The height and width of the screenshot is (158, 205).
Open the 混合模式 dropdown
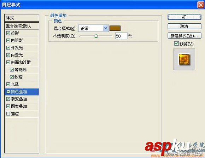pyautogui.click(x=93, y=28)
